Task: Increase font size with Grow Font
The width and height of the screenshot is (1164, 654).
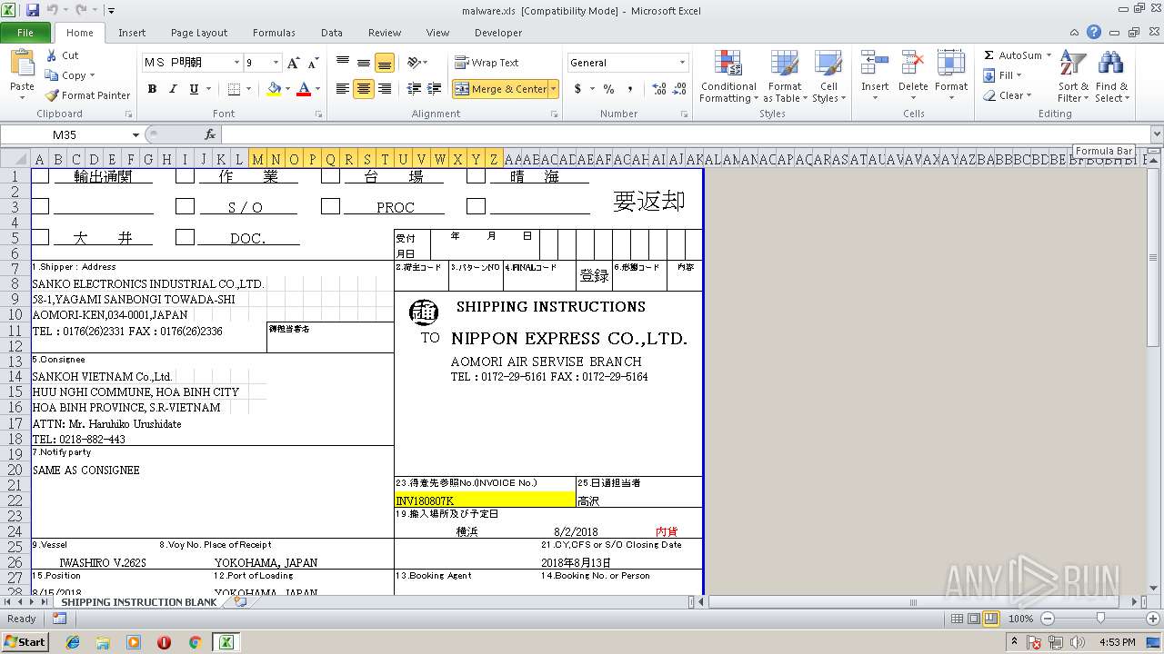Action: click(x=293, y=63)
